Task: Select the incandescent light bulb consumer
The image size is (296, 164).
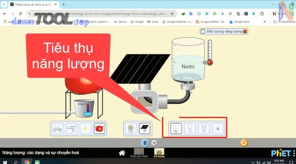Action: [x=190, y=129]
